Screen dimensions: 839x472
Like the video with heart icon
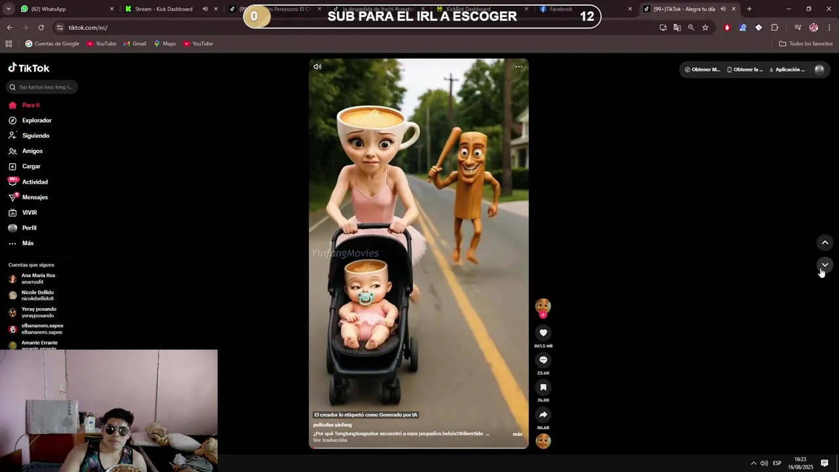tap(543, 333)
